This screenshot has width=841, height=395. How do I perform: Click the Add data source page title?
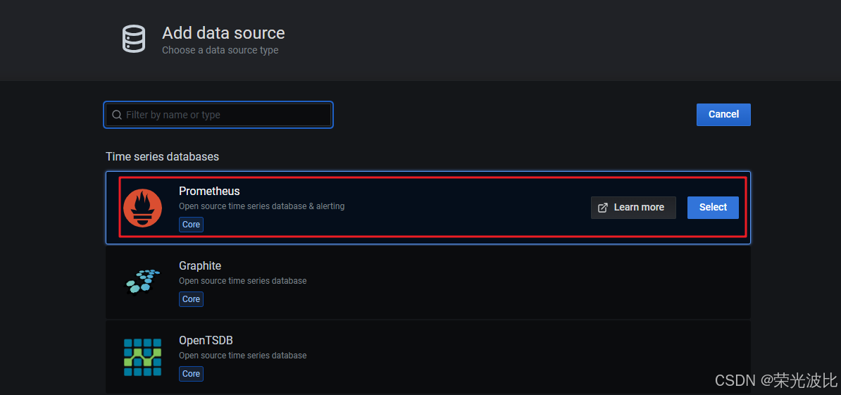coord(223,33)
